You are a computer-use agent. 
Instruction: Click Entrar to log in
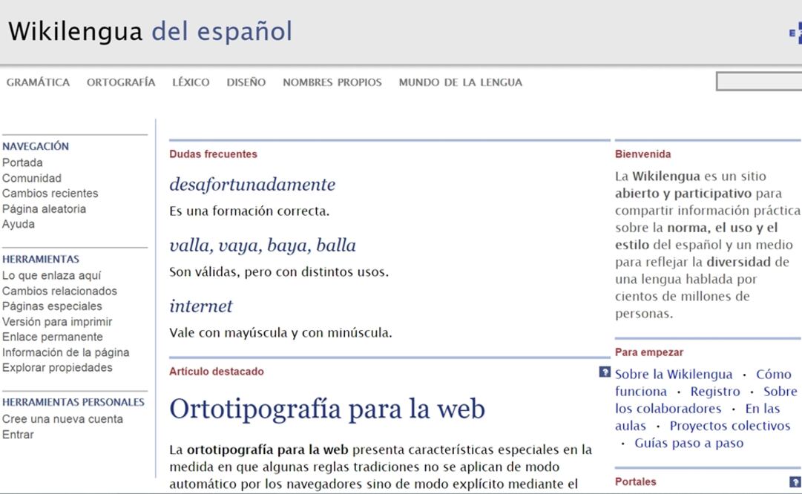tap(18, 435)
